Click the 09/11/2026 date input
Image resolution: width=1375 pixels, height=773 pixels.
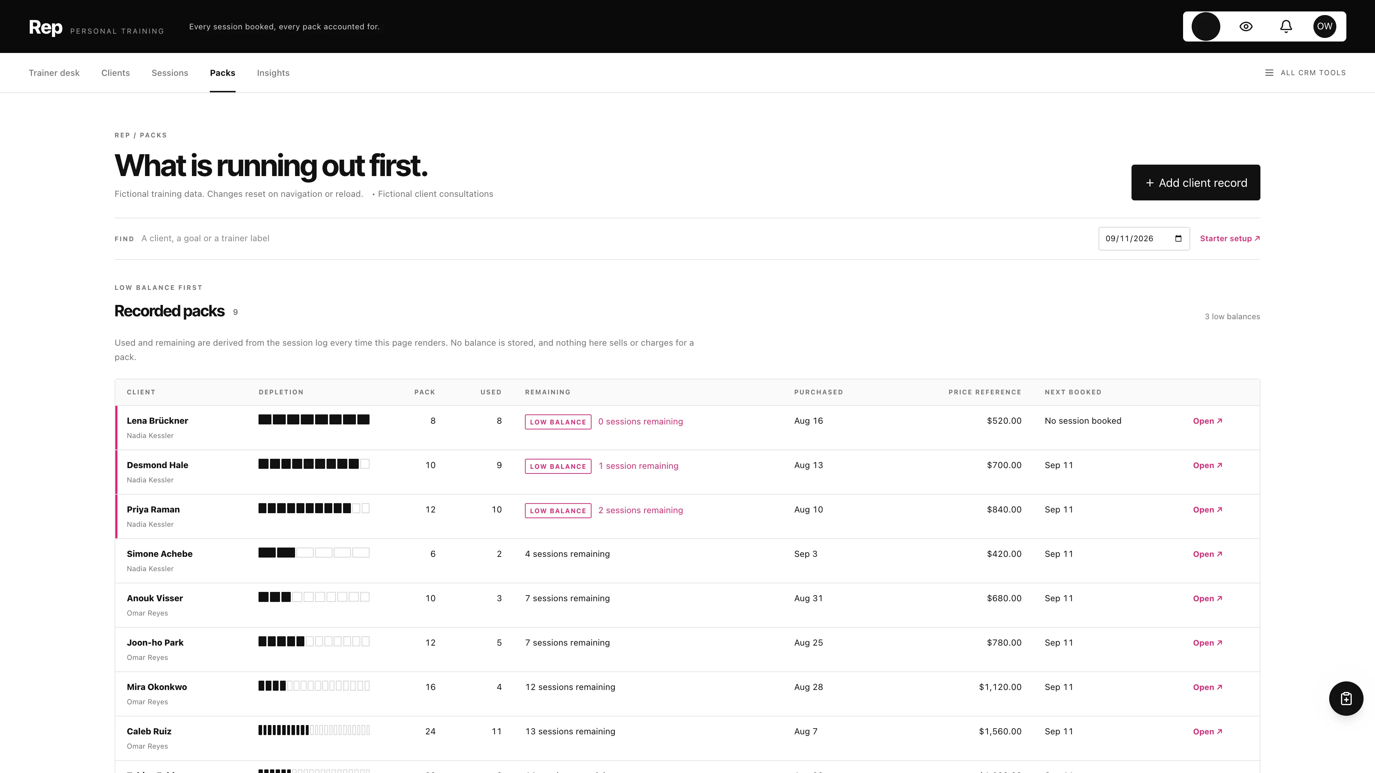pyautogui.click(x=1144, y=238)
